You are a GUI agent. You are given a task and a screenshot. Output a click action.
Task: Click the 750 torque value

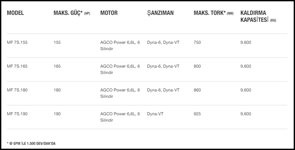(x=197, y=43)
